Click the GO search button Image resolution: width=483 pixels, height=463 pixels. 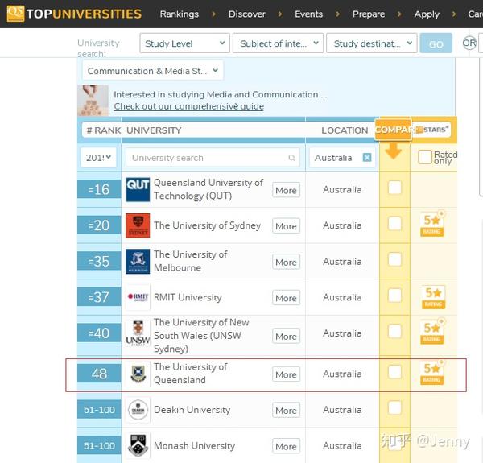click(436, 43)
